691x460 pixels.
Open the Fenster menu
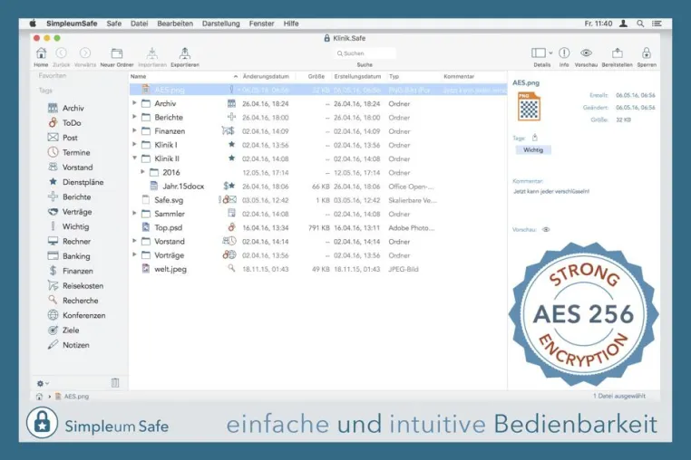pos(261,24)
